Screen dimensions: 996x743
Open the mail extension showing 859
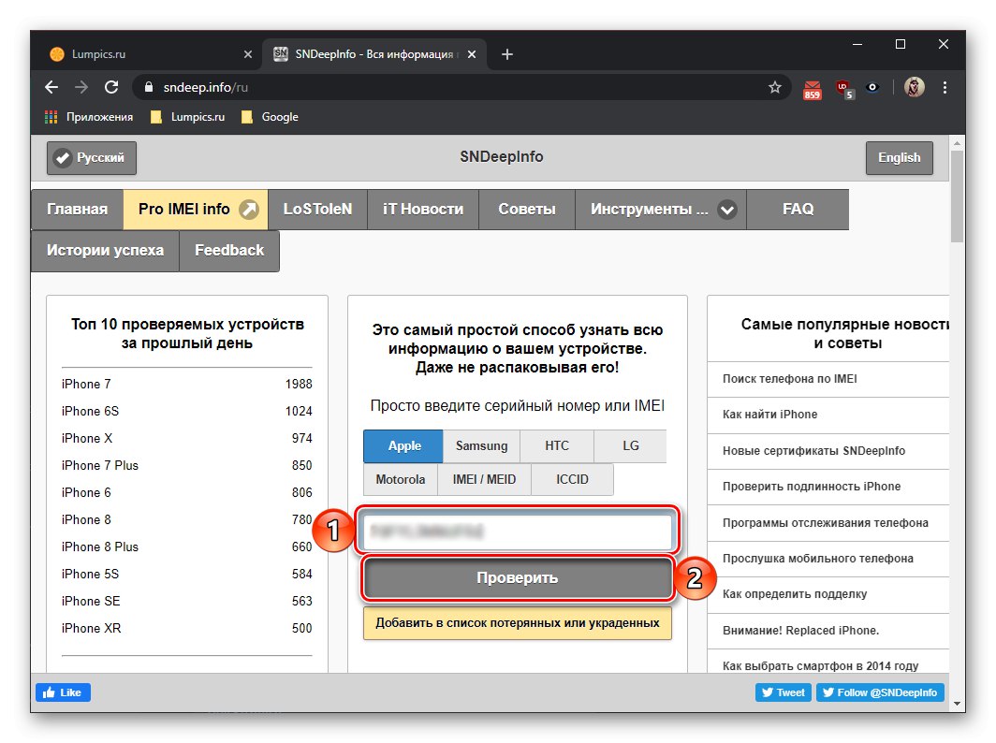coord(812,89)
